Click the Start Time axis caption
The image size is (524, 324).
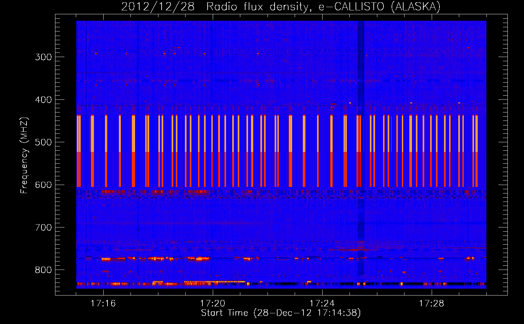(x=281, y=313)
